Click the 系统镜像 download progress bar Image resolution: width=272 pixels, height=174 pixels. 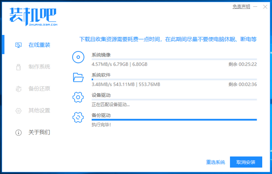pos(174,59)
